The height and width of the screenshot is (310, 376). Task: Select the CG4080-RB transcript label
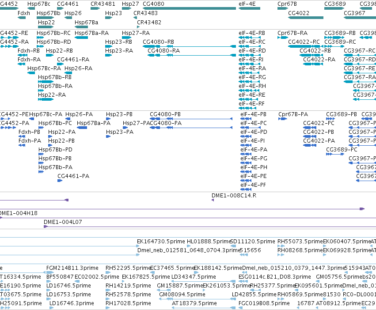point(158,42)
